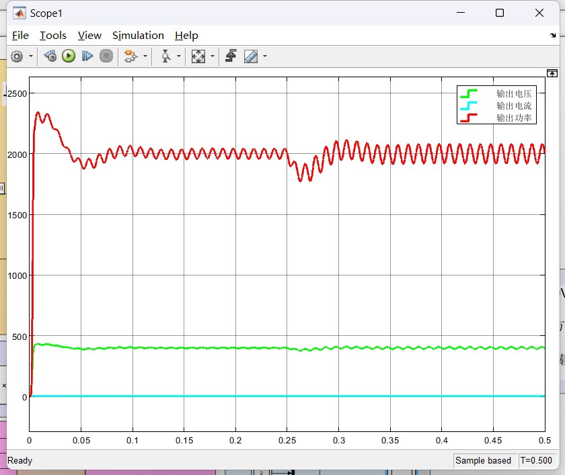Open Configuration Properties gear icon

[17, 56]
